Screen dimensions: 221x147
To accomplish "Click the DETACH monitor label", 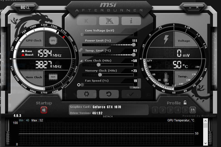I will [x=108, y=116].
